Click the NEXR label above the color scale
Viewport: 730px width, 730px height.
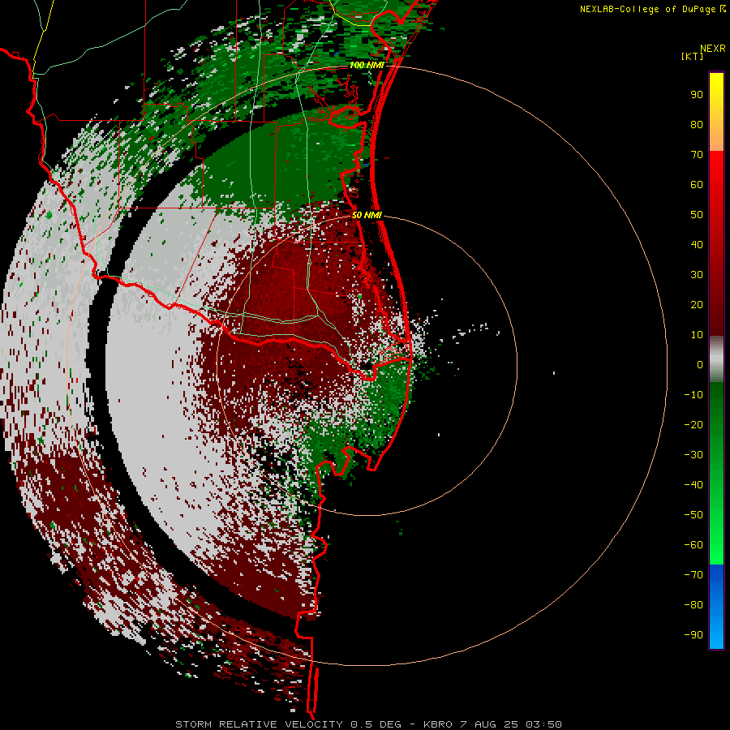coord(713,49)
